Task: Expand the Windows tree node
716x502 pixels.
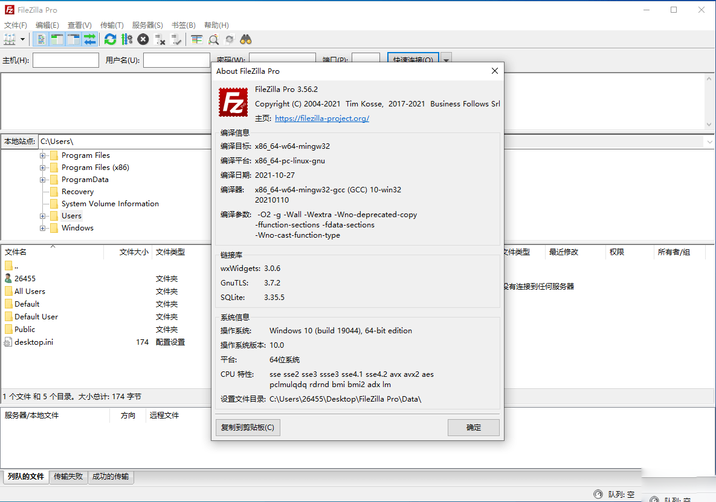Action: click(42, 228)
